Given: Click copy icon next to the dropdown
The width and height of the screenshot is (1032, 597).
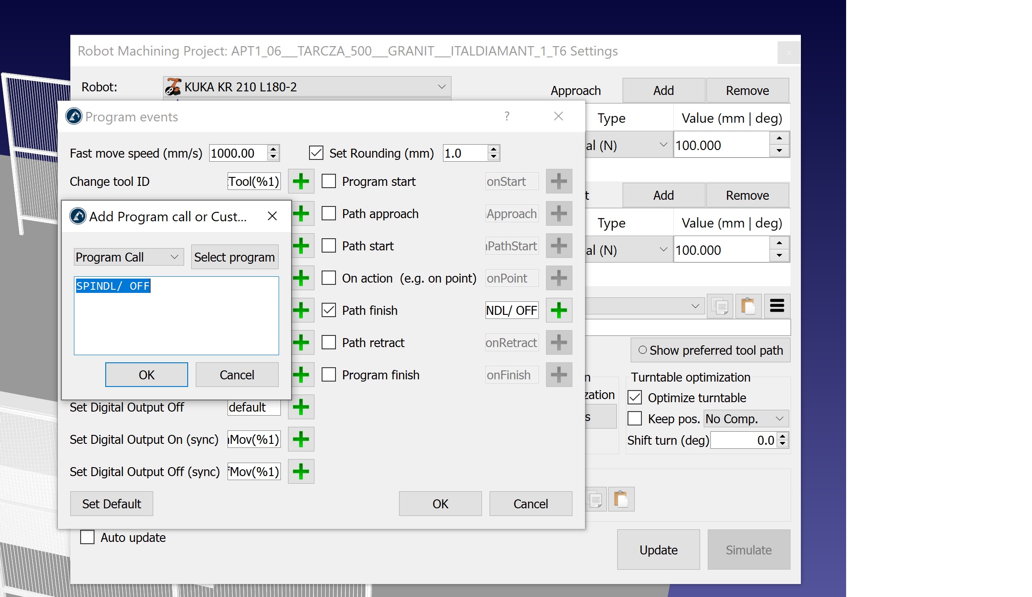Looking at the screenshot, I should coord(720,306).
